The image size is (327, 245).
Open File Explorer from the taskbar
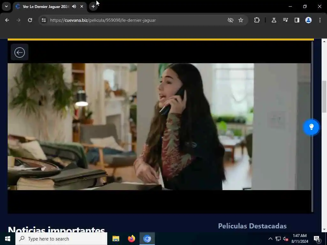pos(116,239)
